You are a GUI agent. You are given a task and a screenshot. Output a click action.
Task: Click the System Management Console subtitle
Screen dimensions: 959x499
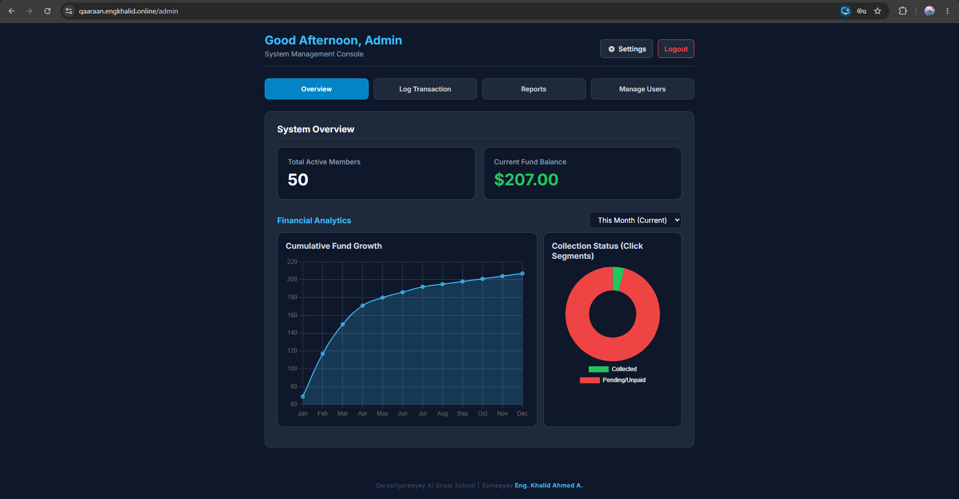(314, 54)
